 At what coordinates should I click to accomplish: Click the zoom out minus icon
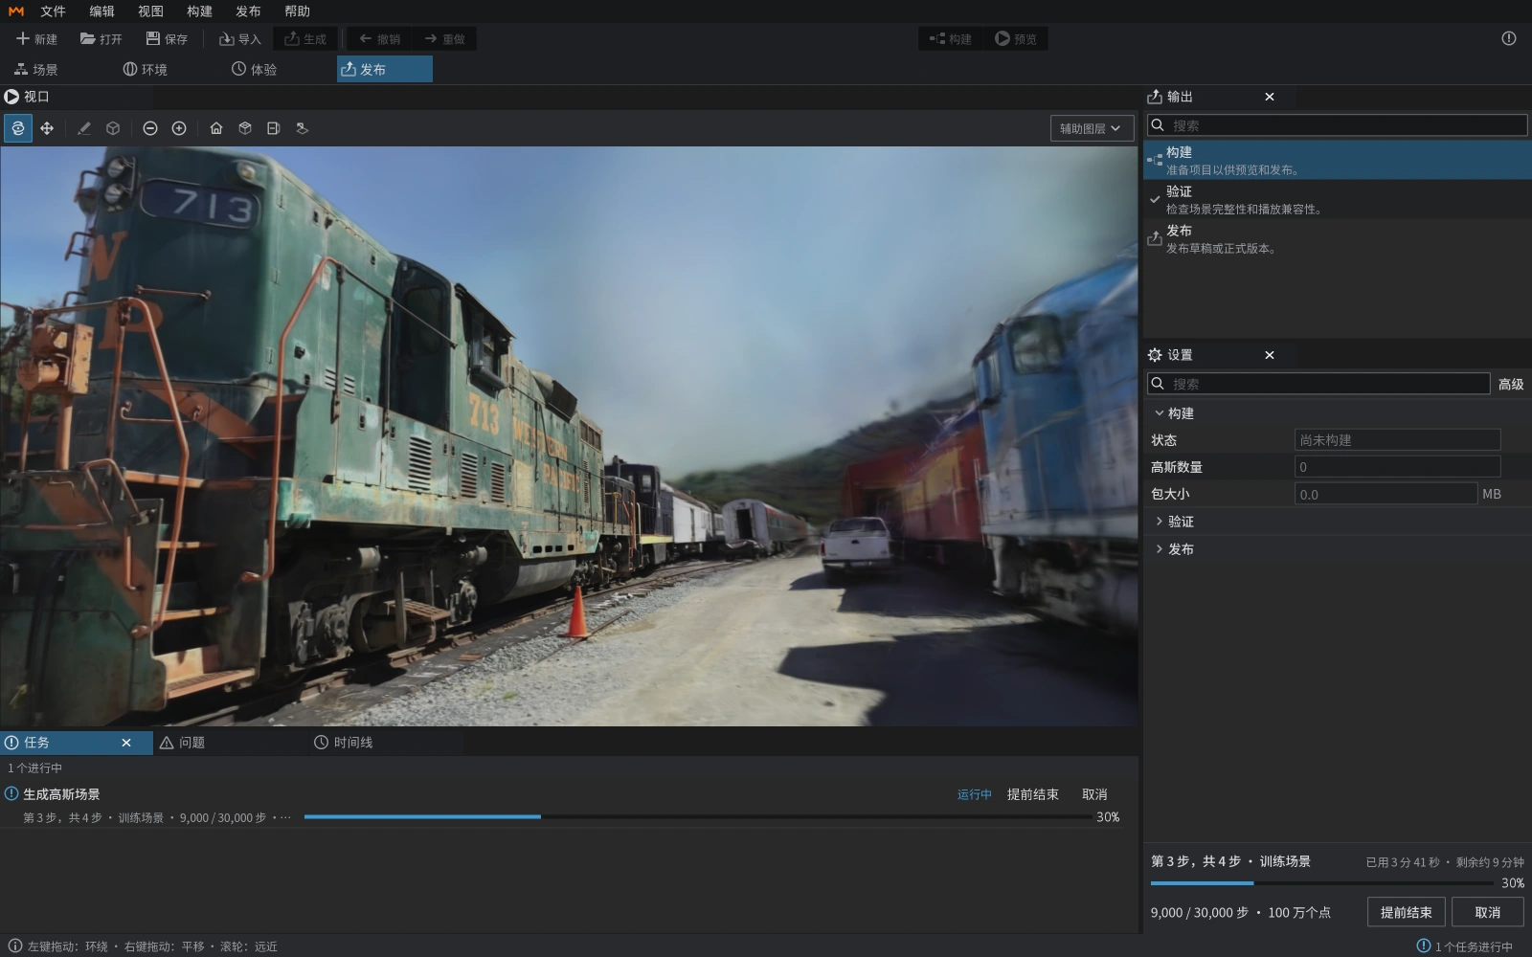tap(150, 128)
